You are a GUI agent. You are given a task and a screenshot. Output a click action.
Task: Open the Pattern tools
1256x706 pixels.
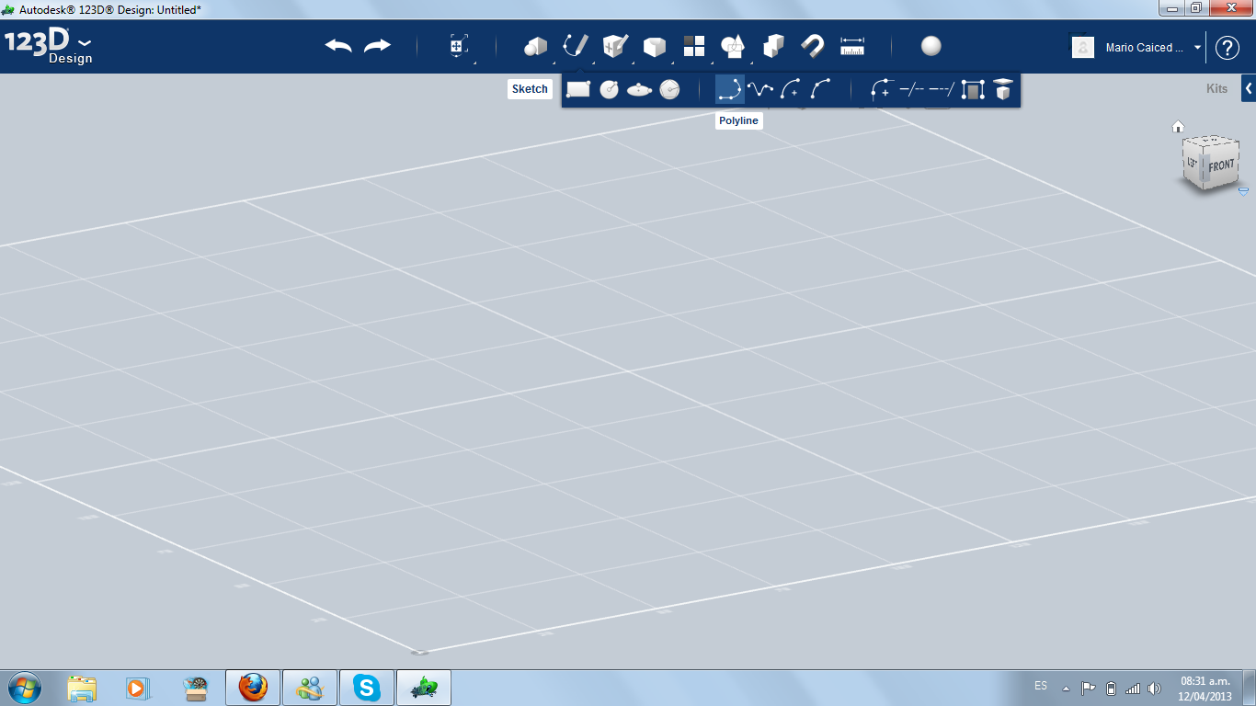tap(693, 46)
